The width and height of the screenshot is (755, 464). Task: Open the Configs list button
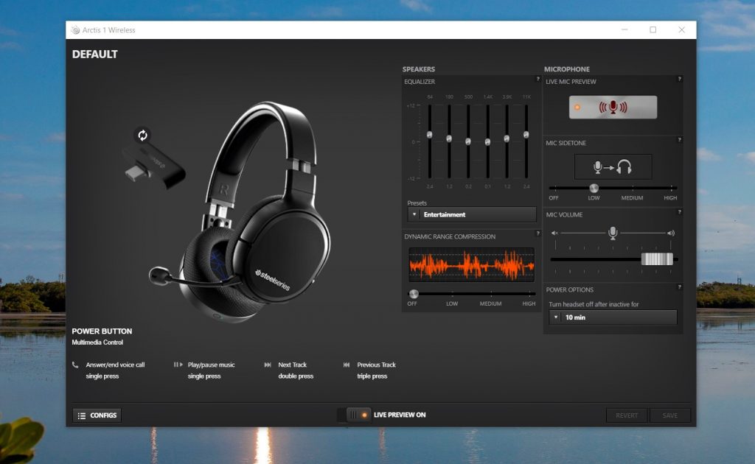[97, 415]
